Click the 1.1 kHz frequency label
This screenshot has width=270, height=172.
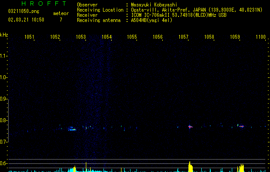pyautogui.click(x=3, y=56)
